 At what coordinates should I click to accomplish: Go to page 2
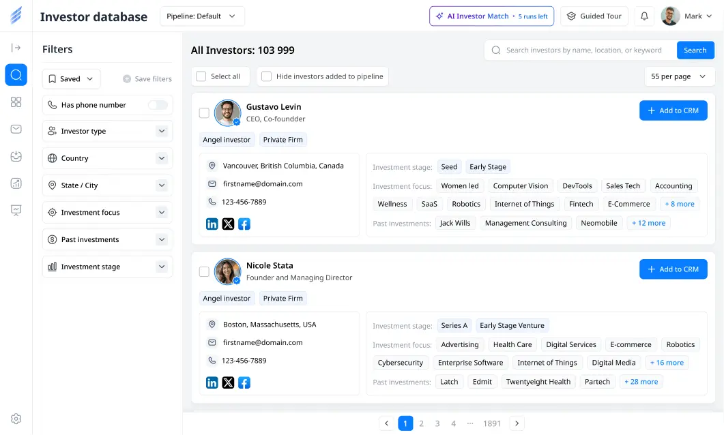[421, 423]
